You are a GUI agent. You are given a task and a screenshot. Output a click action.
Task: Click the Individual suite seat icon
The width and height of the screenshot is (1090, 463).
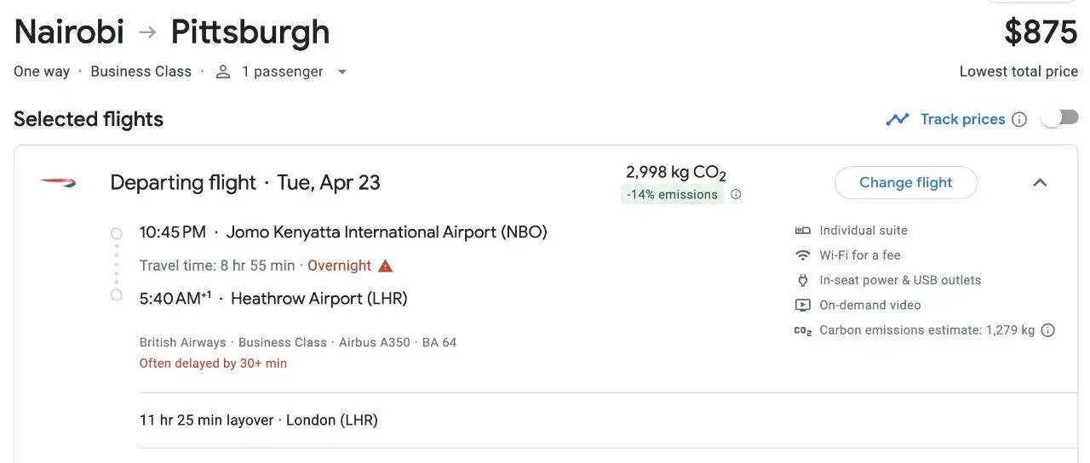802,231
